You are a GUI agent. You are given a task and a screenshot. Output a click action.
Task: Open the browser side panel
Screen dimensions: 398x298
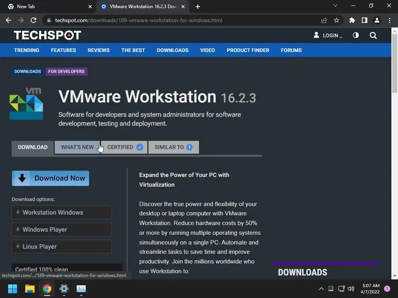(365, 20)
